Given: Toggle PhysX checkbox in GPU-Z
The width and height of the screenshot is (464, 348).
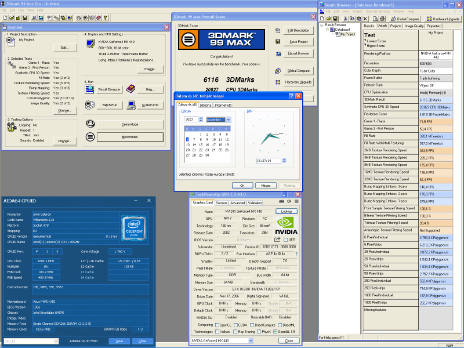Looking at the screenshot, I should coord(259,331).
